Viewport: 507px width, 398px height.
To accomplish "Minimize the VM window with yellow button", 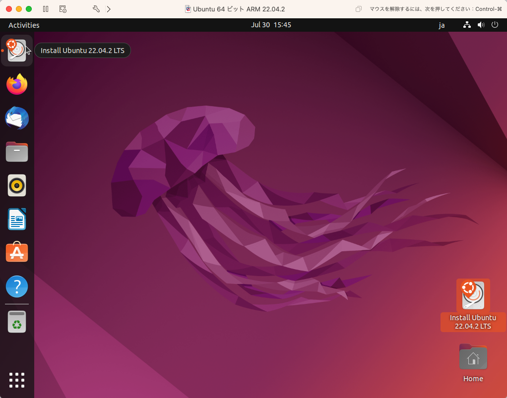I will pos(19,9).
